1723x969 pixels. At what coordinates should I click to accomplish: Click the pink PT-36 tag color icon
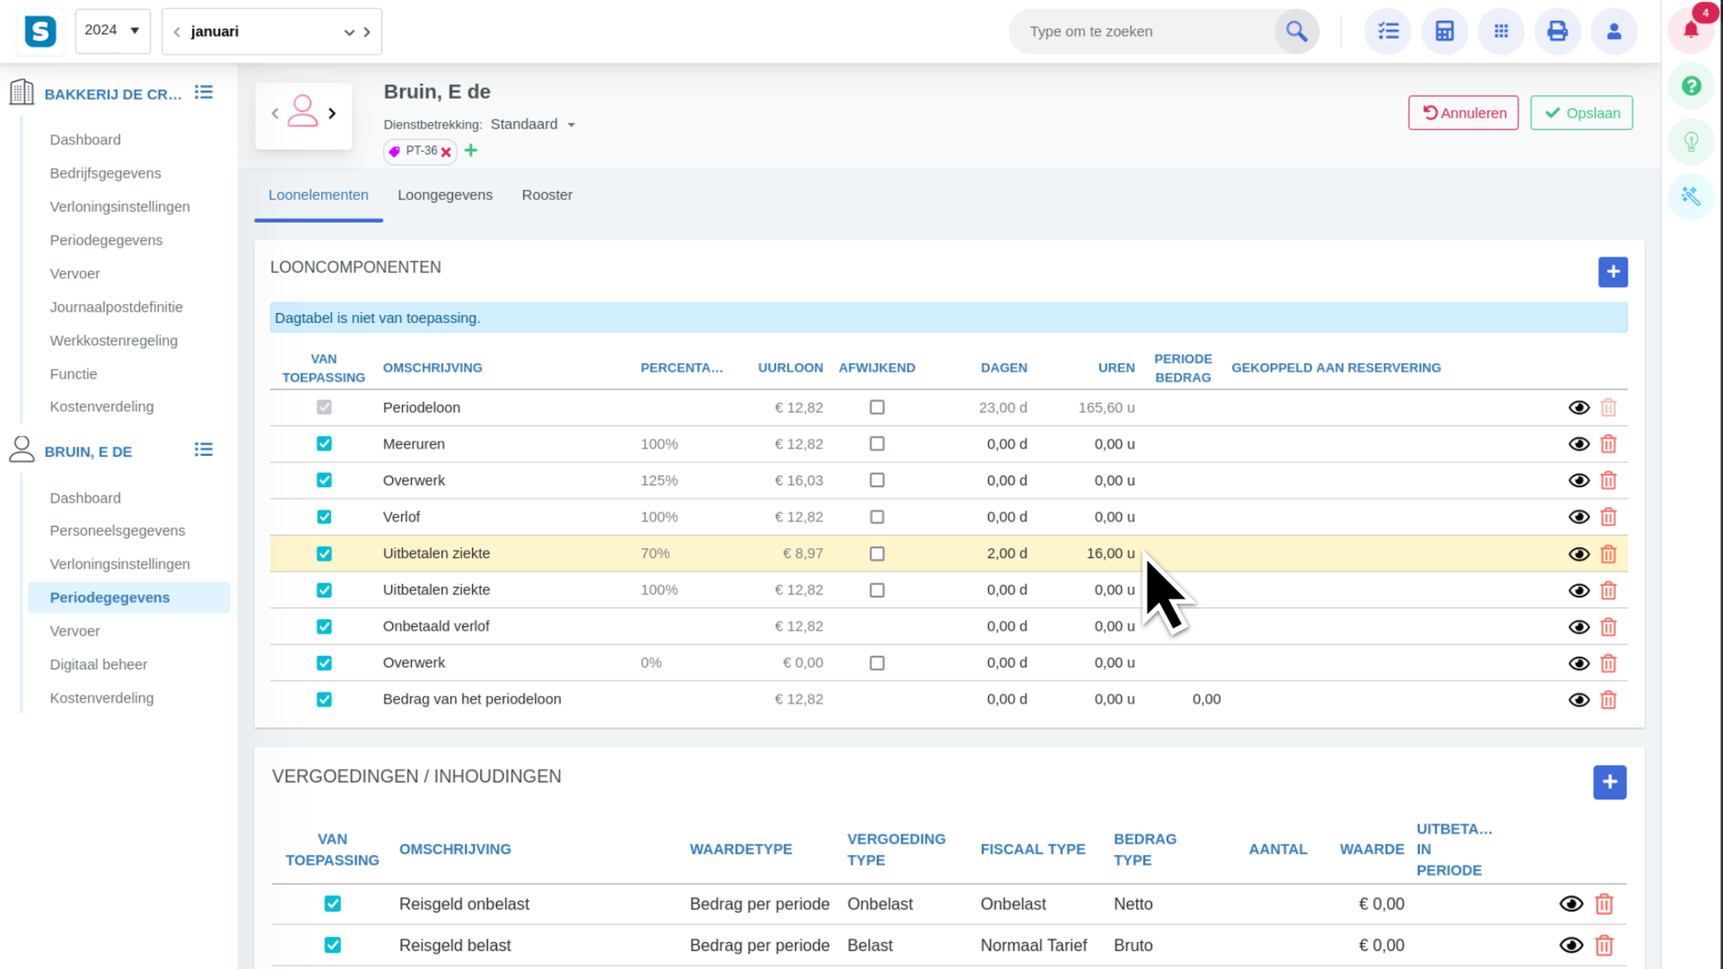[x=395, y=152]
